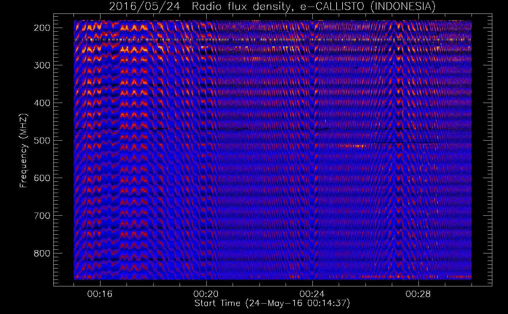Viewport: 508px width, 314px height.
Task: Click the 00:20 time tick label
Action: pyautogui.click(x=206, y=294)
